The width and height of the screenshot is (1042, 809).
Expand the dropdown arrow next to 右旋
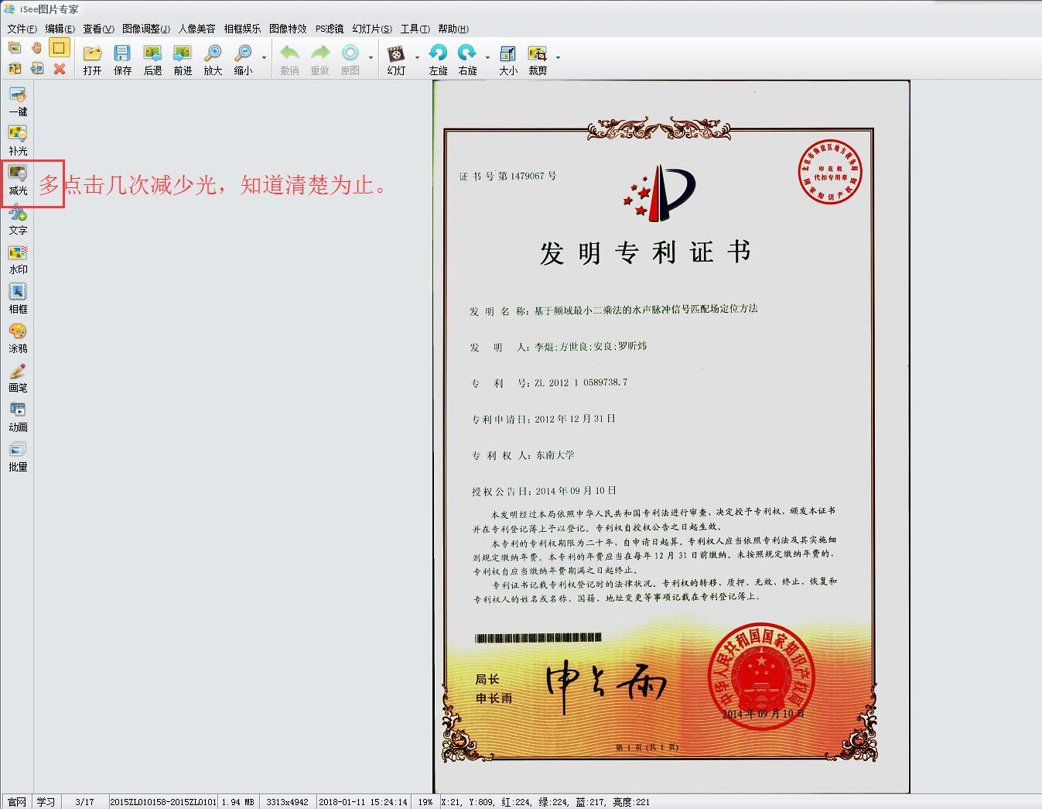487,58
